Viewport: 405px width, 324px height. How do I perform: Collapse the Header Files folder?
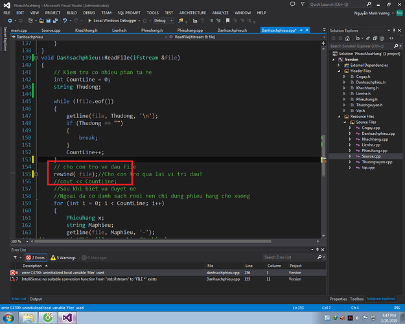pos(339,71)
